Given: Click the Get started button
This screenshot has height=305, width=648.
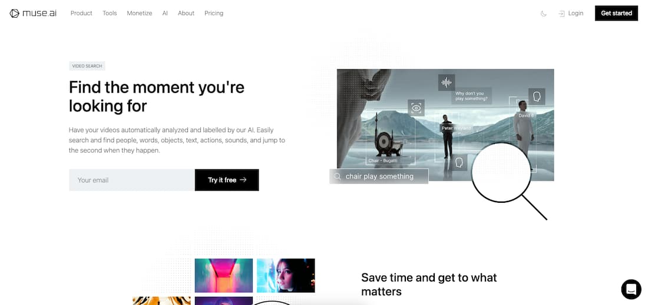Looking at the screenshot, I should point(616,13).
